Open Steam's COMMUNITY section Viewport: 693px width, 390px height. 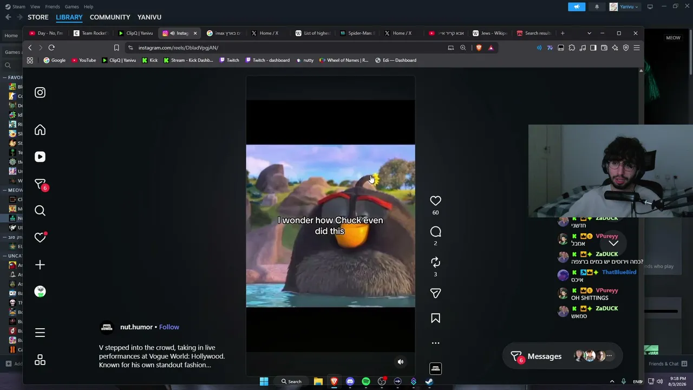pyautogui.click(x=110, y=17)
